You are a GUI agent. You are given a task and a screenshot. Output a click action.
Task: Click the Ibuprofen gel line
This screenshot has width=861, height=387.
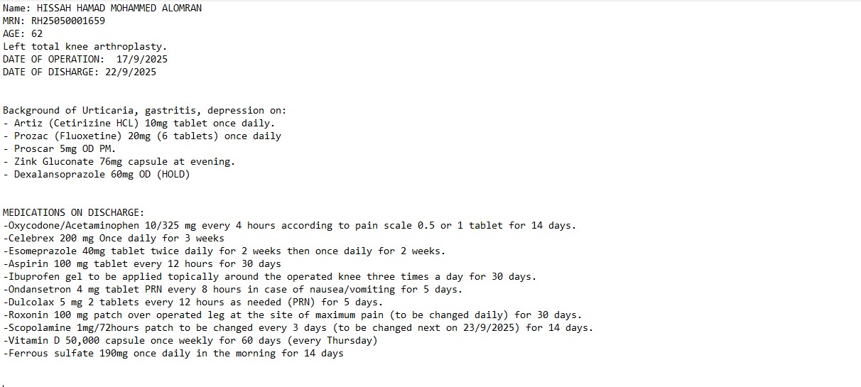click(269, 277)
